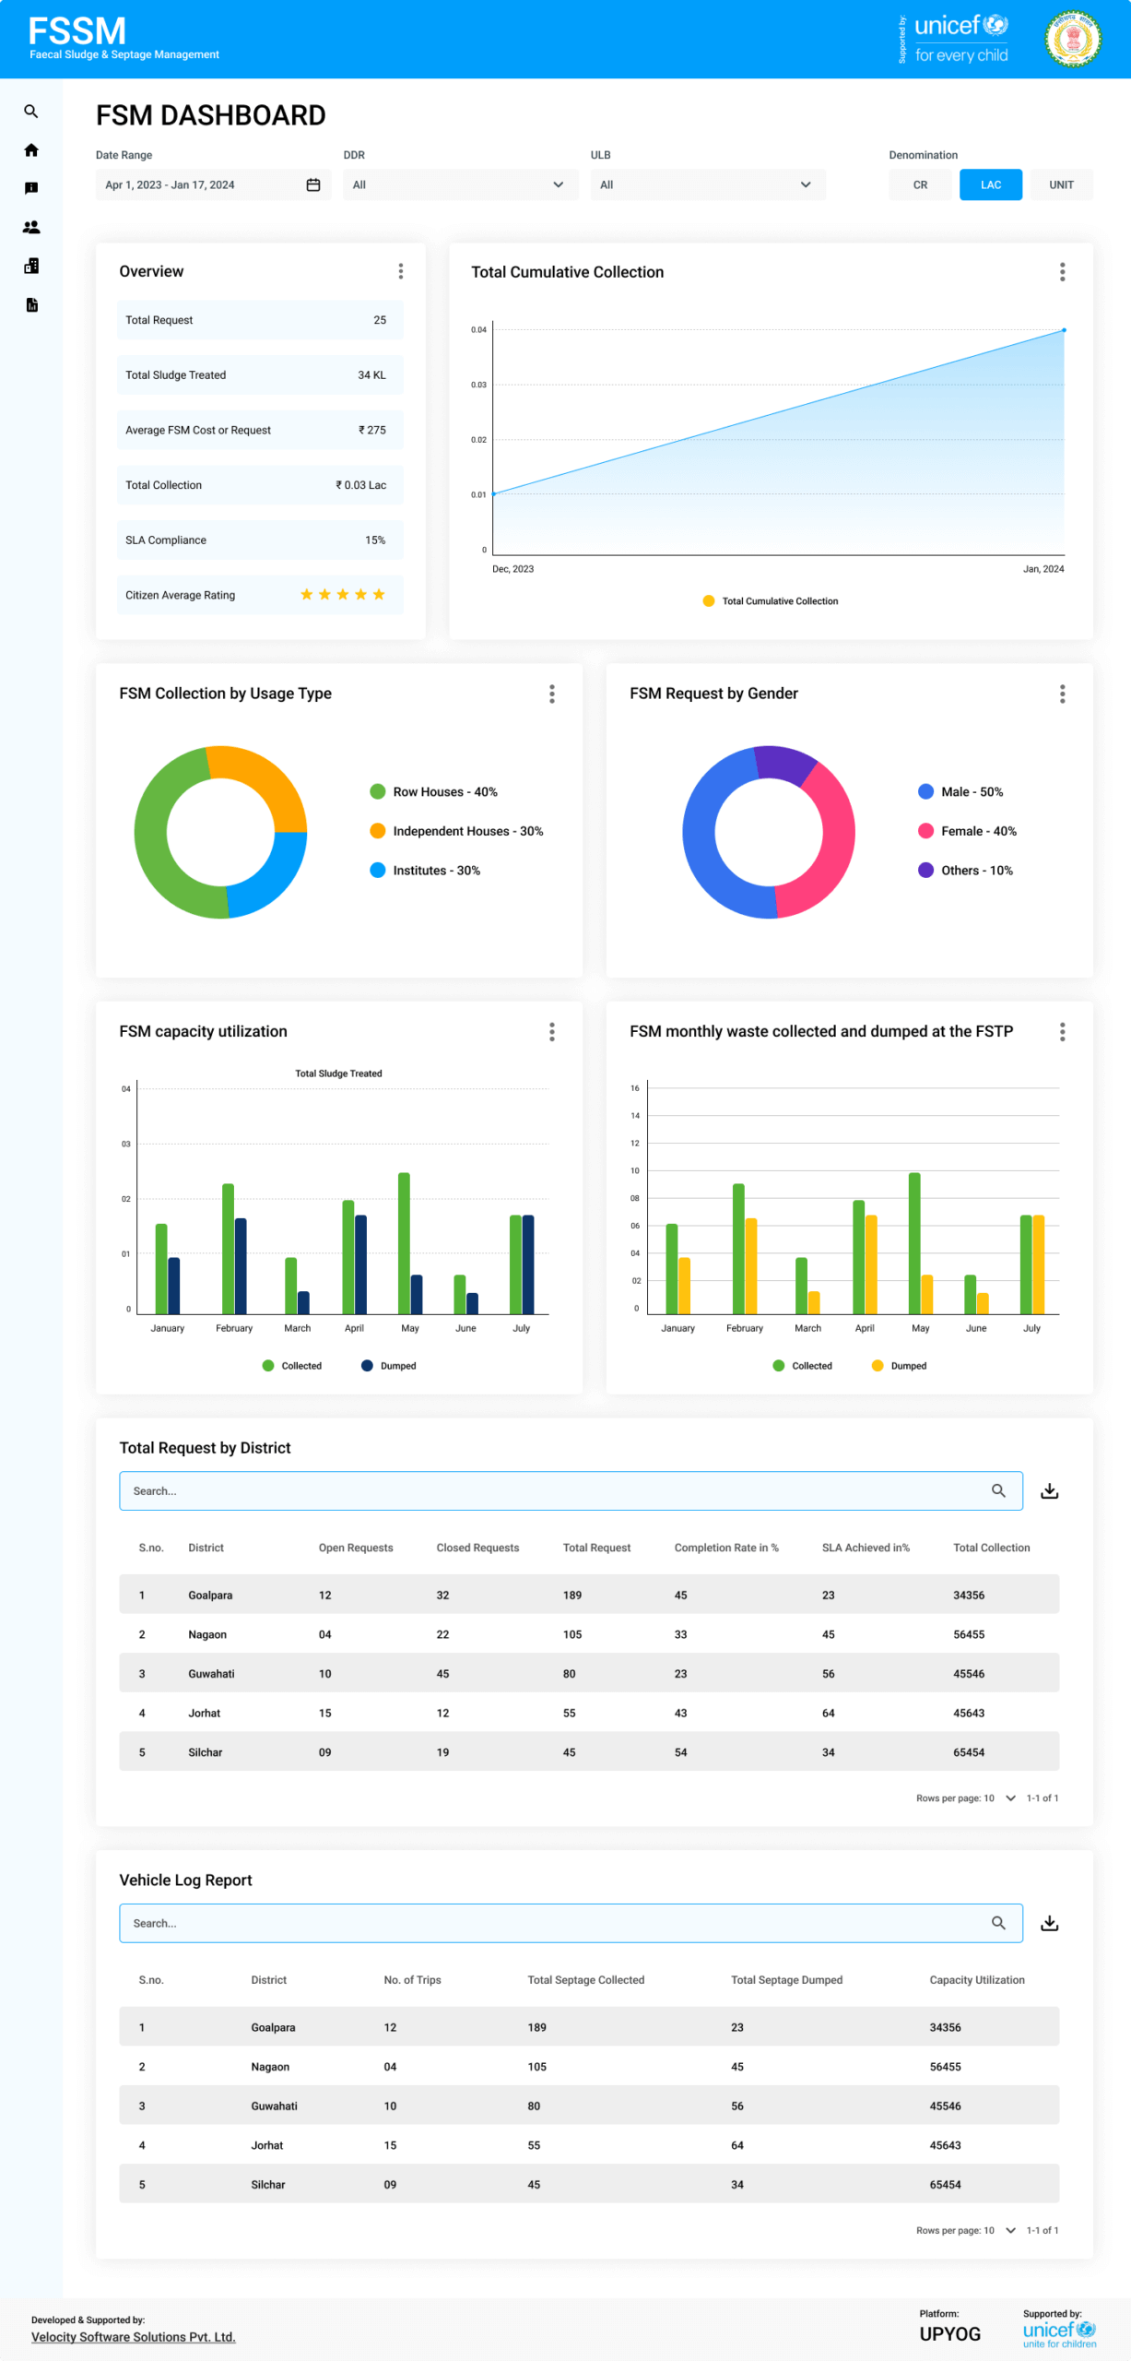Sort by Completion Rate in % column
The width and height of the screenshot is (1131, 2361).
point(726,1548)
